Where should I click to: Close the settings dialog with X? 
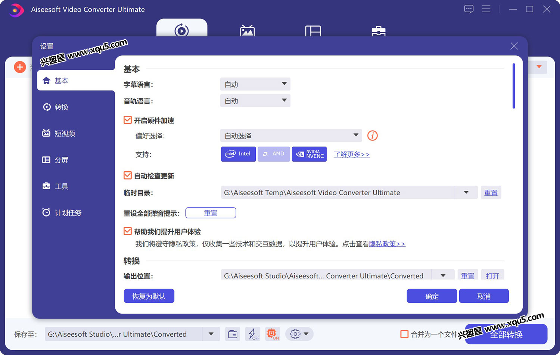514,46
